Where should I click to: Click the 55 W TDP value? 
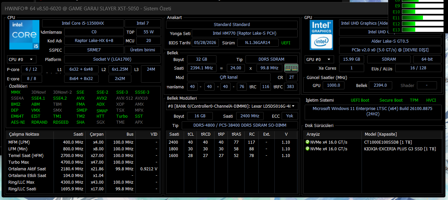pos(148,32)
